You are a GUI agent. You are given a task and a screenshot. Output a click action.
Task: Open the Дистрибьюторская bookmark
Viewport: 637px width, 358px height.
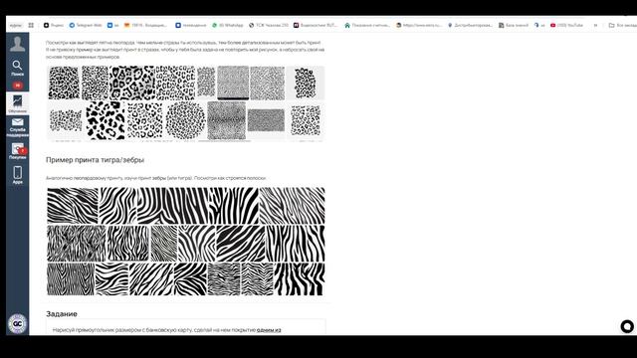click(470, 25)
